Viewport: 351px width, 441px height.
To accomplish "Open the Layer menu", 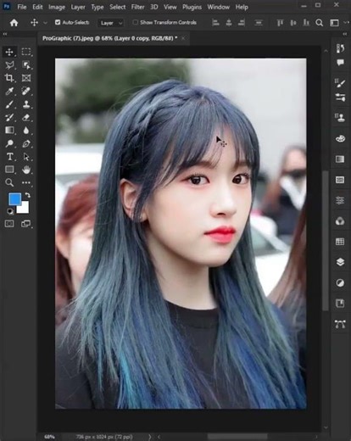I will pos(78,7).
